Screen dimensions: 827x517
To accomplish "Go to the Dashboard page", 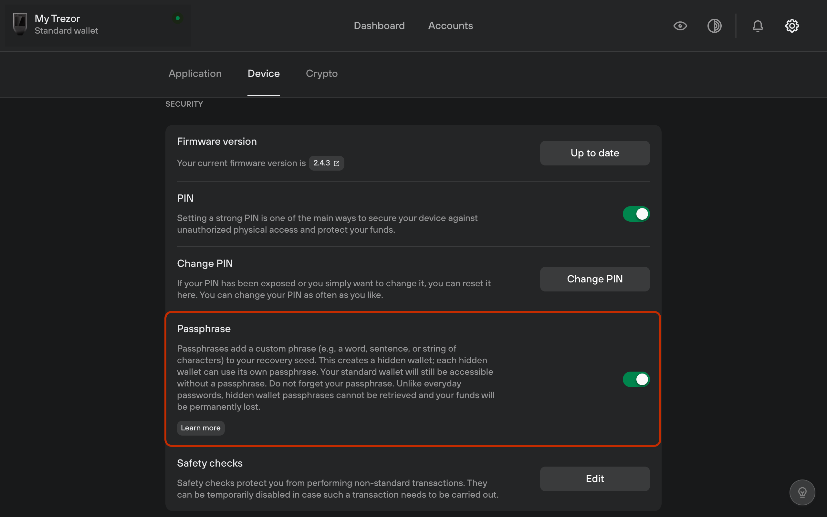I will click(379, 26).
